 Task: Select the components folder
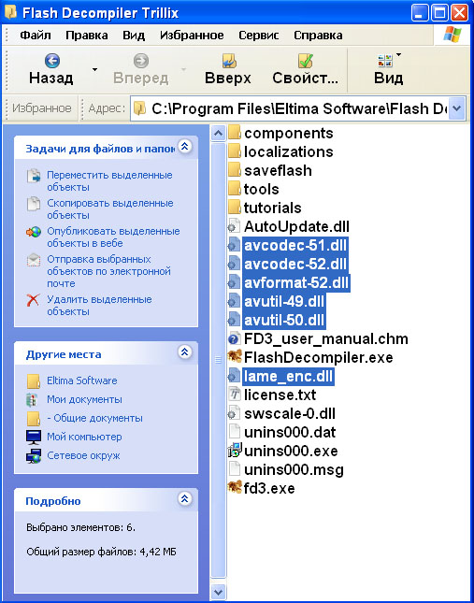[280, 133]
